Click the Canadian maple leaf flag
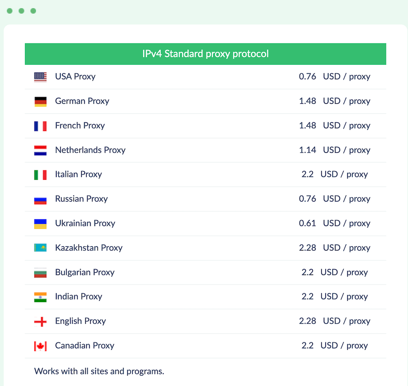The image size is (408, 386). pos(40,346)
